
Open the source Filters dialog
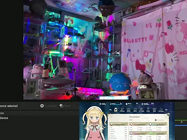pos(65,106)
